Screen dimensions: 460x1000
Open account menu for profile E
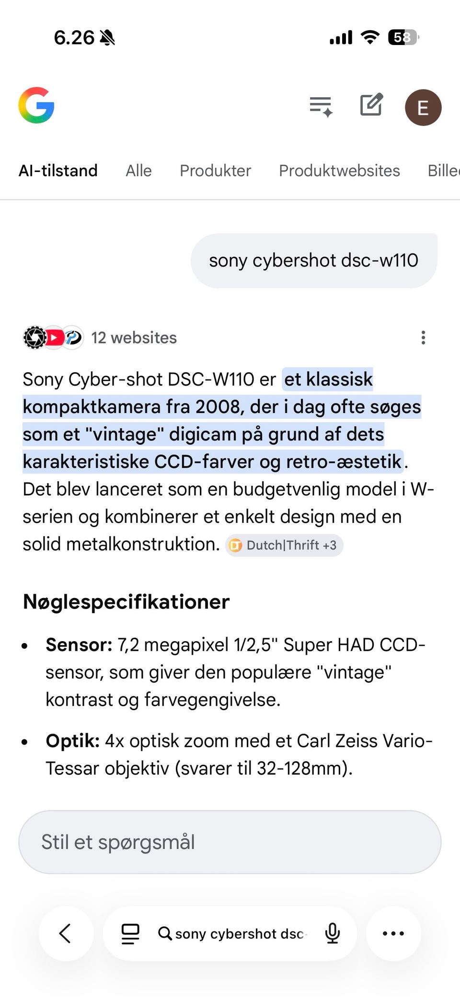coord(423,107)
